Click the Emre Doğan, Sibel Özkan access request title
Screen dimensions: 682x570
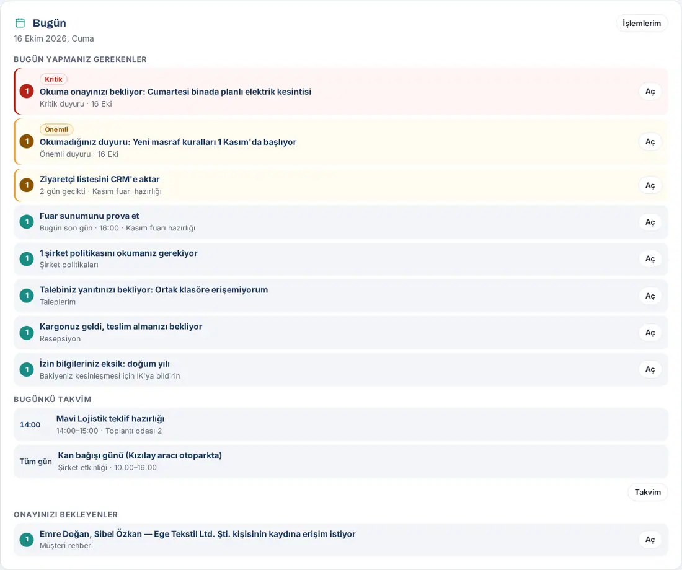[197, 534]
